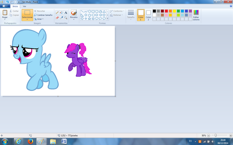Open Internet Explorer from the taskbar
This screenshot has width=233, height=145.
click(18, 141)
